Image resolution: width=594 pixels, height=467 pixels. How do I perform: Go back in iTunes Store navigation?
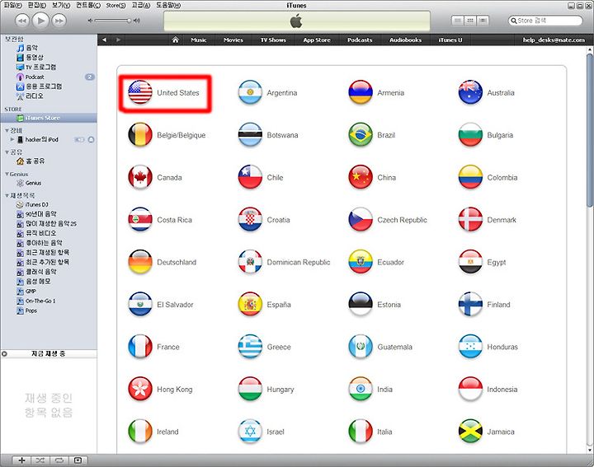[104, 40]
